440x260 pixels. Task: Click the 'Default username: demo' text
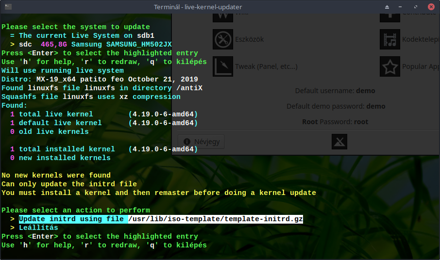click(335, 91)
